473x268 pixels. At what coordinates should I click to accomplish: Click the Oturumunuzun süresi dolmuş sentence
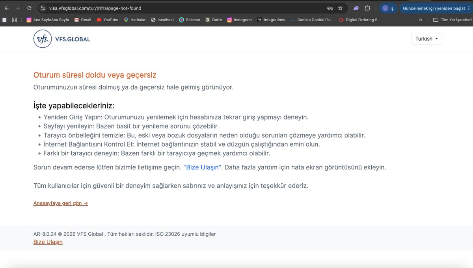point(134,87)
